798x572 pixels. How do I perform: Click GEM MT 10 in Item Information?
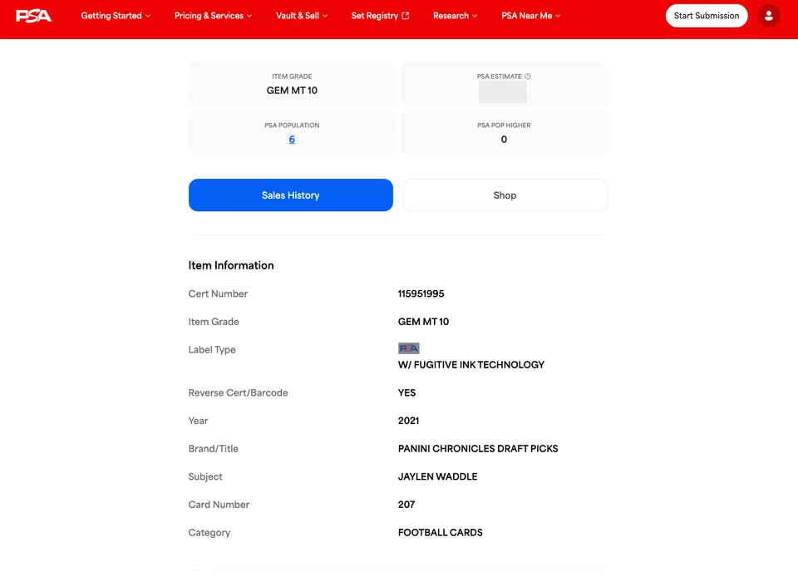[423, 322]
